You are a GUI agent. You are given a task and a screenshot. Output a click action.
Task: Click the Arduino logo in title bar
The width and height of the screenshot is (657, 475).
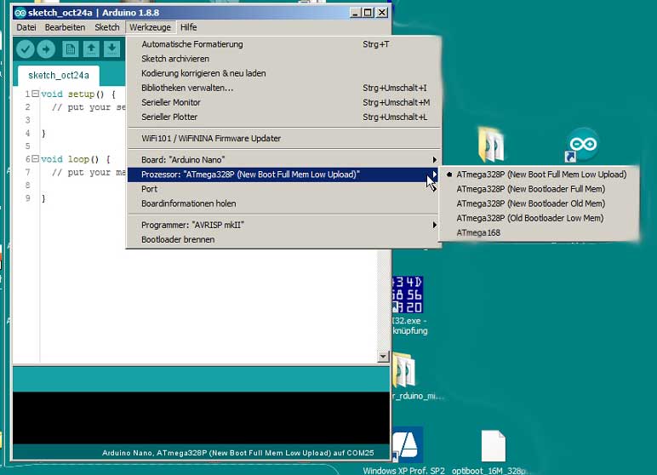(20, 13)
